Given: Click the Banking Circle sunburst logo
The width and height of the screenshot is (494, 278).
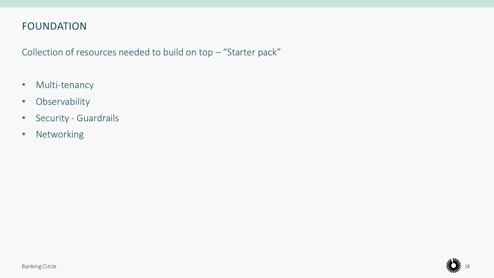Looking at the screenshot, I should click(453, 266).
